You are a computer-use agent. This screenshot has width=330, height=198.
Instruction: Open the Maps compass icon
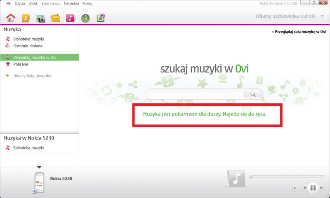tap(85, 19)
